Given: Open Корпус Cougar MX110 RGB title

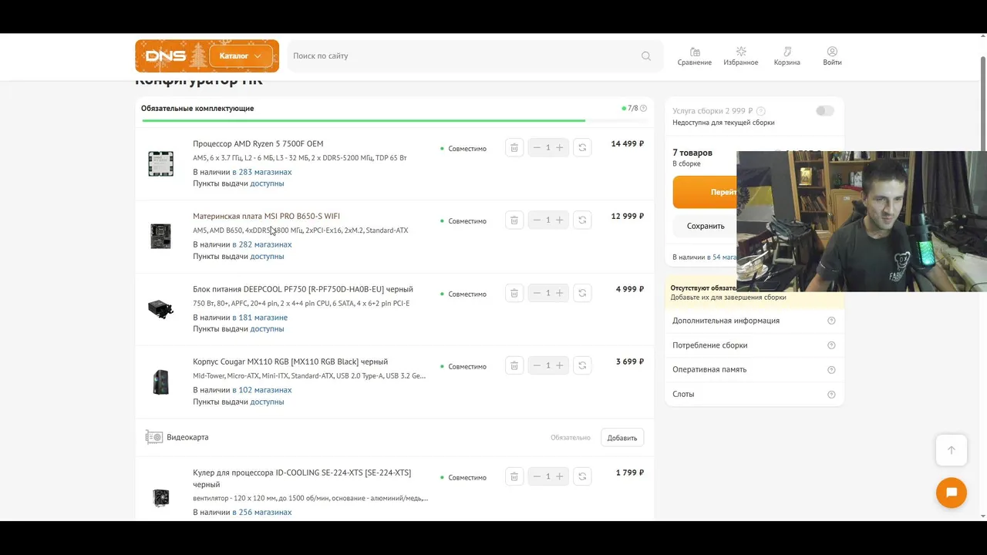Looking at the screenshot, I should (x=291, y=362).
